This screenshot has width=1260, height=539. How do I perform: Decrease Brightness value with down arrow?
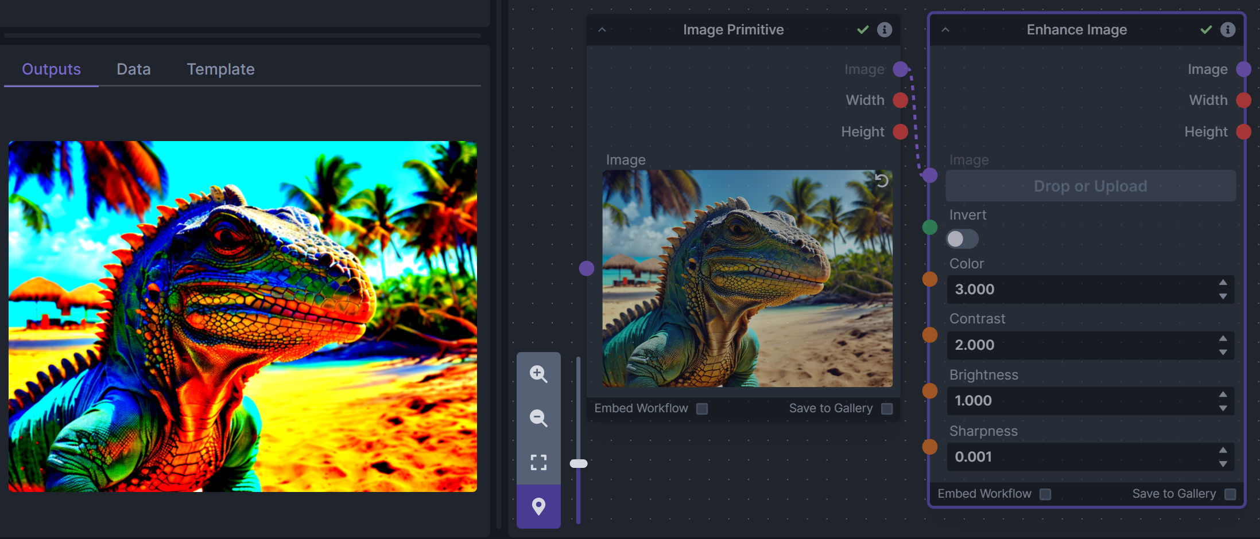point(1223,408)
